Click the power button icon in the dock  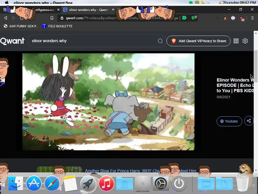[179, 183]
